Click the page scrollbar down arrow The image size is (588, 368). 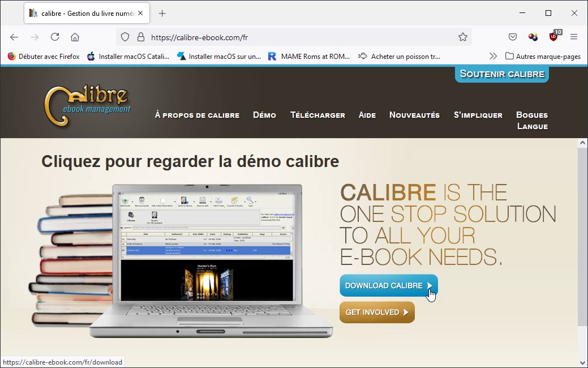(x=582, y=363)
